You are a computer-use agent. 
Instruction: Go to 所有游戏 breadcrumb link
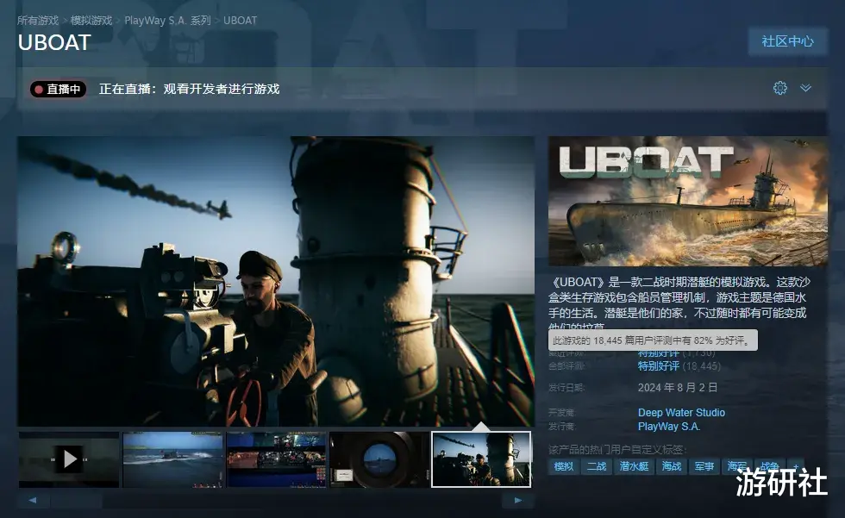38,21
